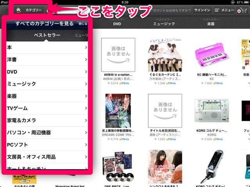This screenshot has height=187, width=250.
Task: Select the 楽器 bestseller header tab
Action: pos(211,22)
